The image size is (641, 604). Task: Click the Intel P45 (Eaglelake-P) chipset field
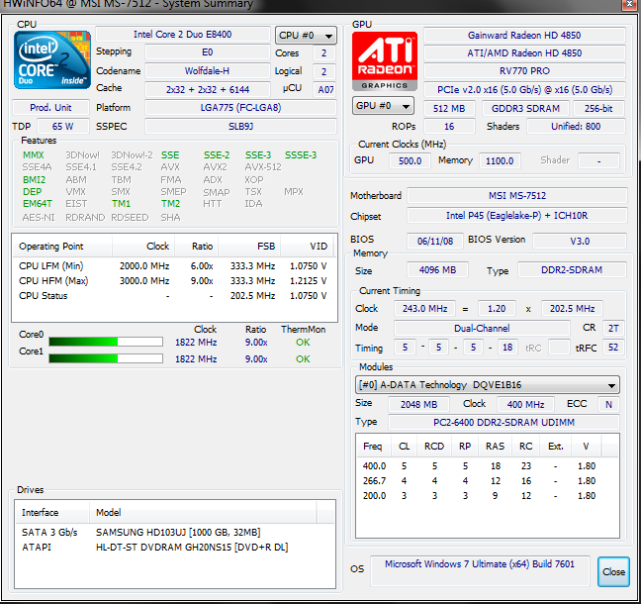click(x=517, y=216)
